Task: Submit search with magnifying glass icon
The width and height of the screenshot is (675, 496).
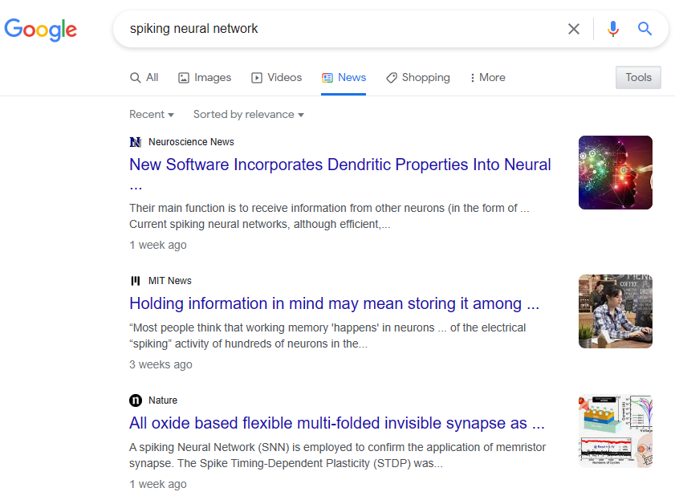Action: (645, 29)
